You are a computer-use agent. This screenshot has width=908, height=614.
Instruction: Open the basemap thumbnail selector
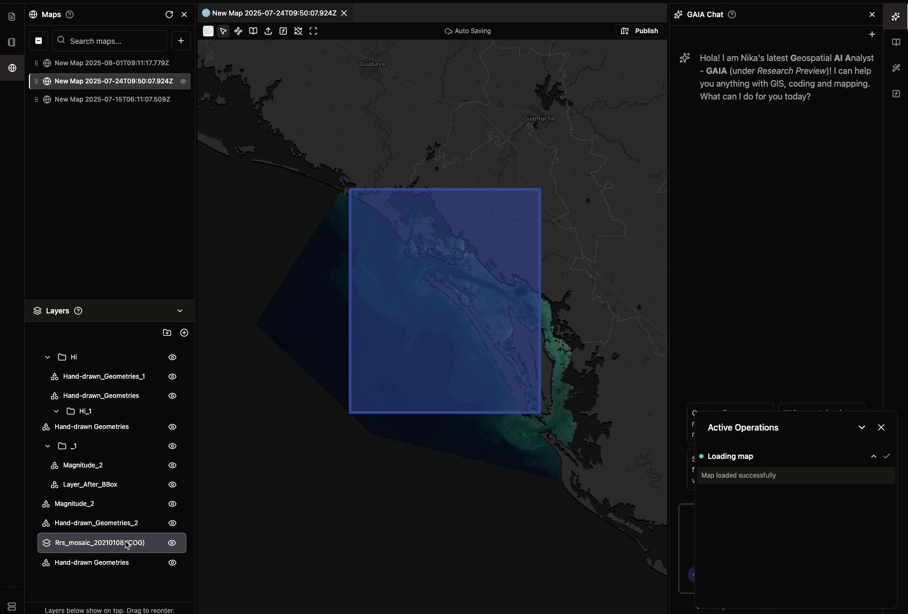208,31
